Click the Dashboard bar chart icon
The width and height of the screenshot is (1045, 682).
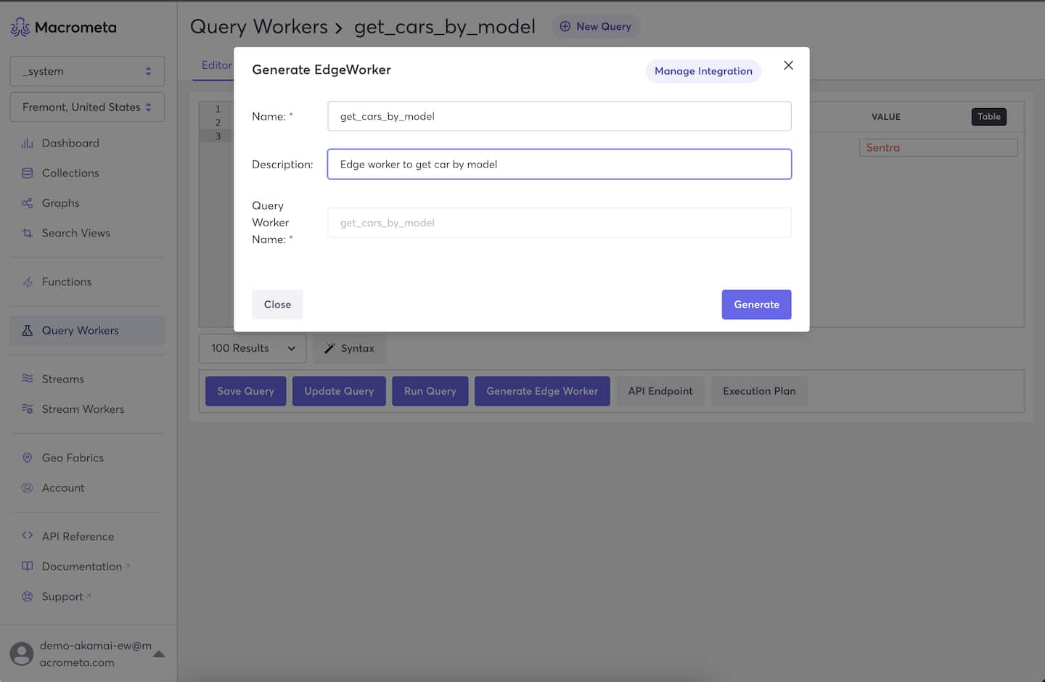tap(28, 144)
